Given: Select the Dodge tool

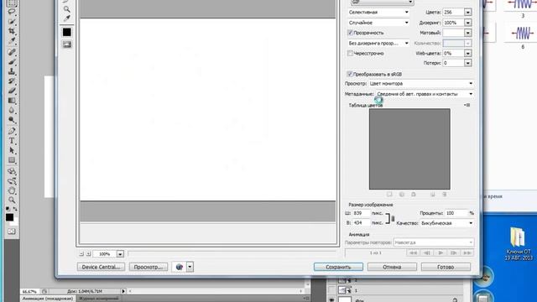Looking at the screenshot, I should [x=12, y=120].
